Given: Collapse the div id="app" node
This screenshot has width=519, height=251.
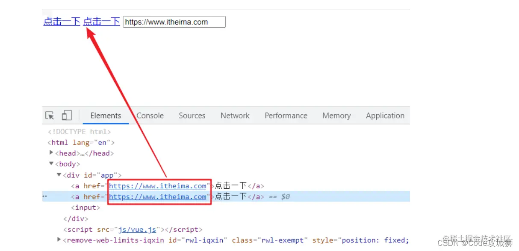Looking at the screenshot, I should 59,175.
